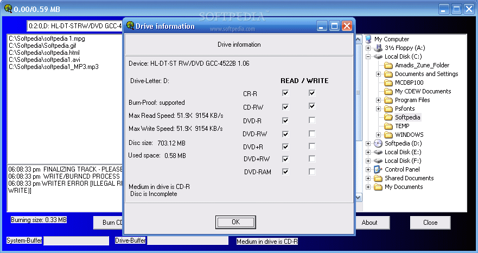Select the Local Disk (C:) drive icon
This screenshot has width=478, height=253.
(378, 56)
